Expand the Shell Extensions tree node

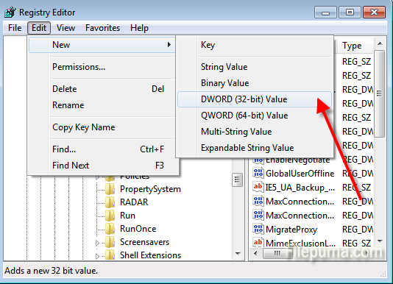tap(97, 256)
